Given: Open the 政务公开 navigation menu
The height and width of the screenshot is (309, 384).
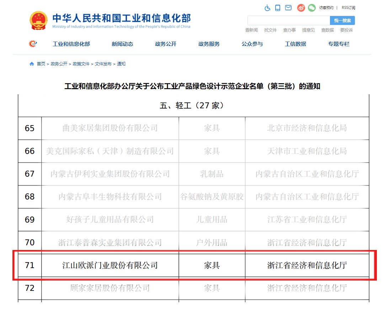Looking at the screenshot, I should click(166, 44).
